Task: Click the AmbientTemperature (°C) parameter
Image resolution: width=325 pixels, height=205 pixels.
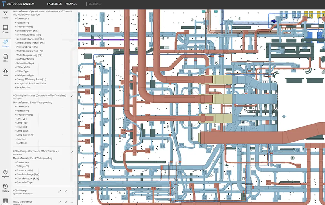Action: click(31, 43)
